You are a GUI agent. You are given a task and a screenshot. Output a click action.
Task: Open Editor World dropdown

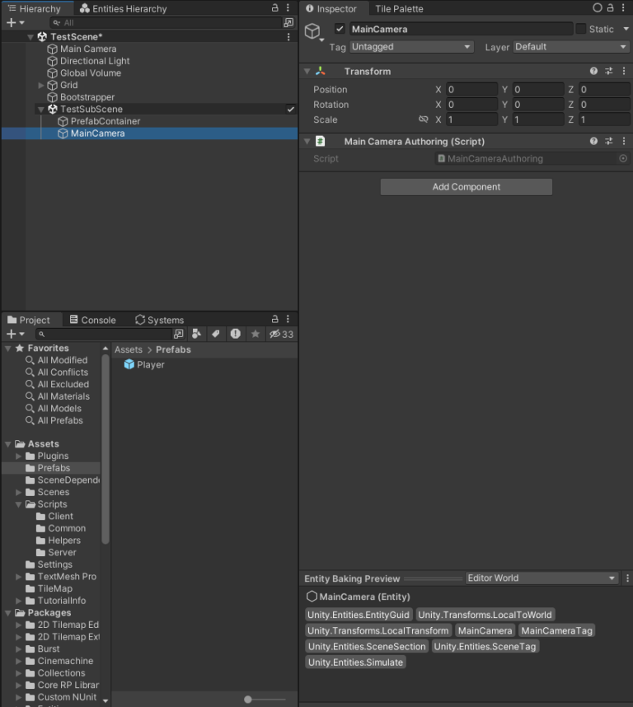pos(541,578)
